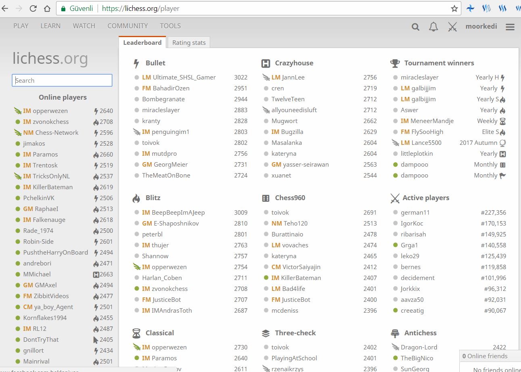Reload the lichess page

coord(33,8)
